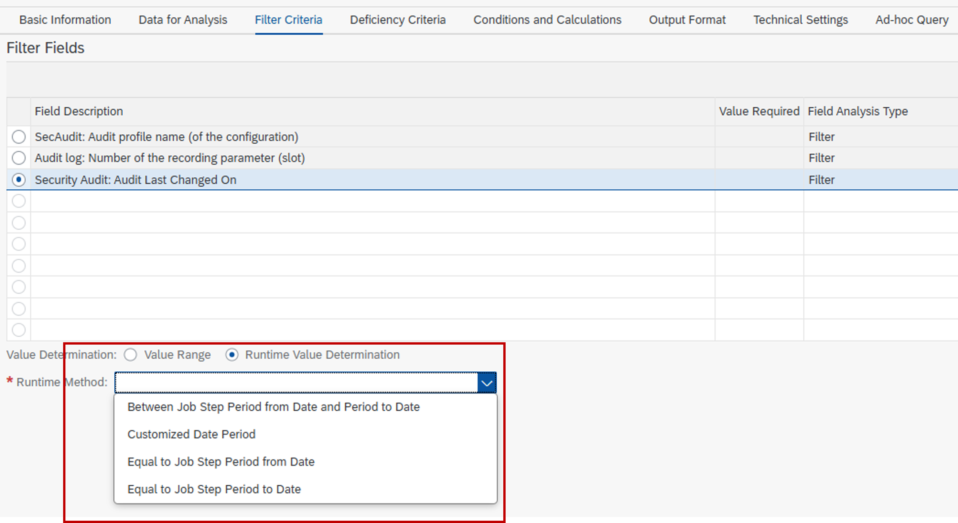Pick 'Equal to Job Step Period to Date'

[x=214, y=489]
